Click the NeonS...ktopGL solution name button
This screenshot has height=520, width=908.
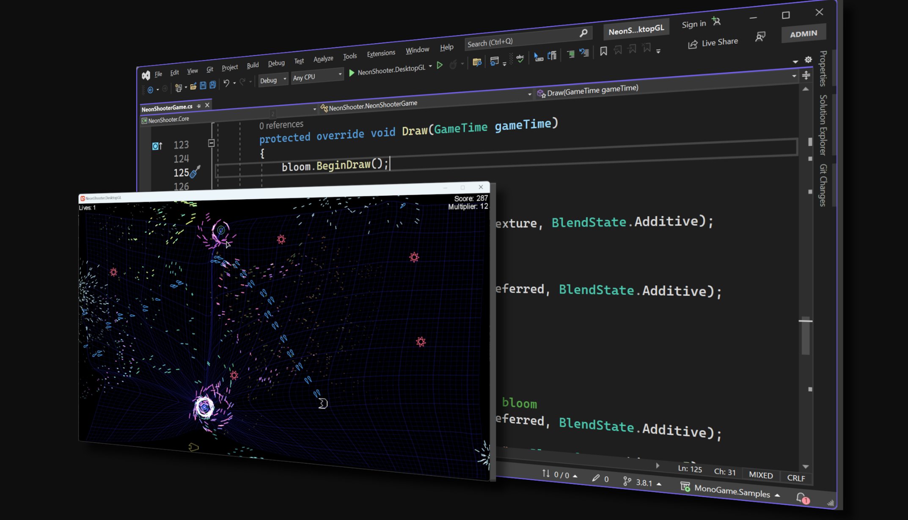tap(636, 30)
